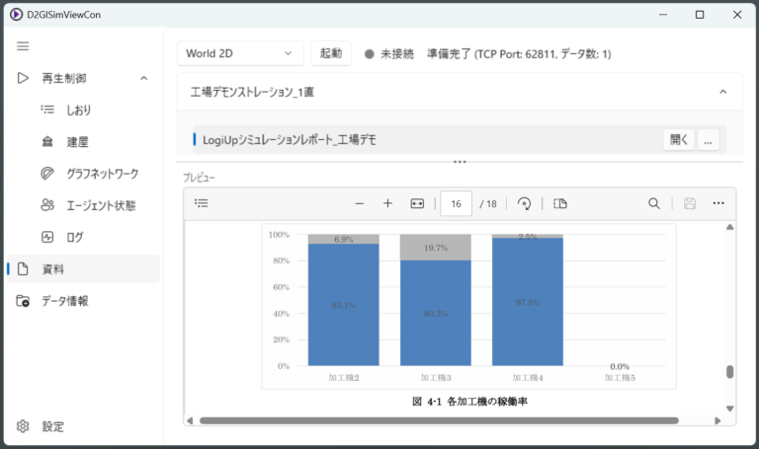This screenshot has height=449, width=759.
Task: Open the World 2D dropdown
Action: click(x=239, y=53)
